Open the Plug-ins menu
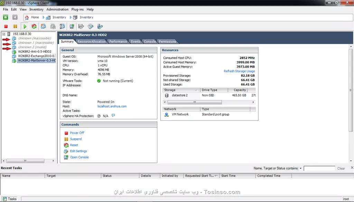Image resolution: width=354 pixels, height=202 pixels. click(x=77, y=9)
